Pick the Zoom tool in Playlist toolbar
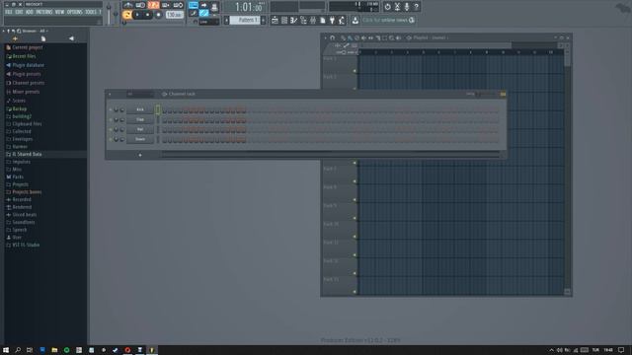Viewport: 632px width, 355px height. coord(391,37)
